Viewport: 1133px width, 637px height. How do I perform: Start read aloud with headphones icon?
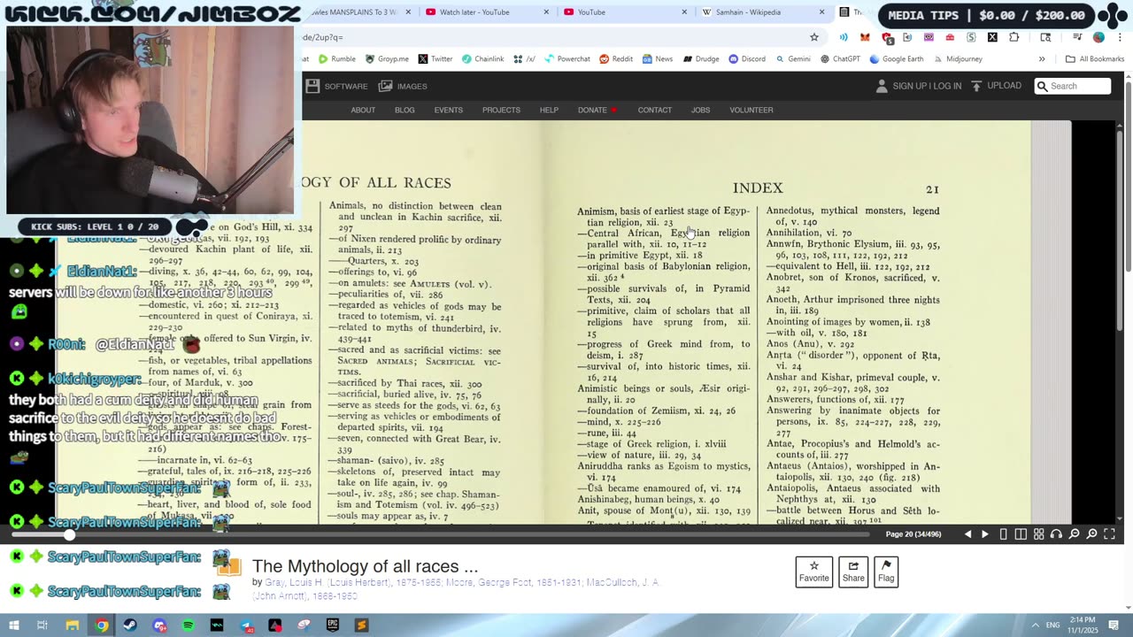pos(1056,534)
